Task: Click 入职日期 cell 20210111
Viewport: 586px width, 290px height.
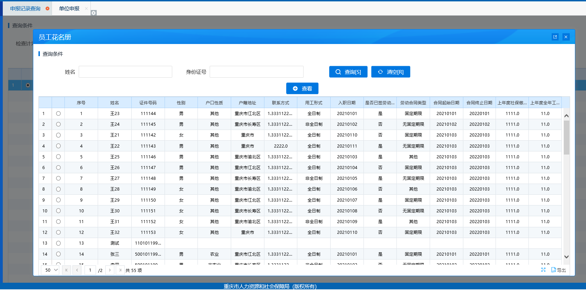Action: pos(347,146)
